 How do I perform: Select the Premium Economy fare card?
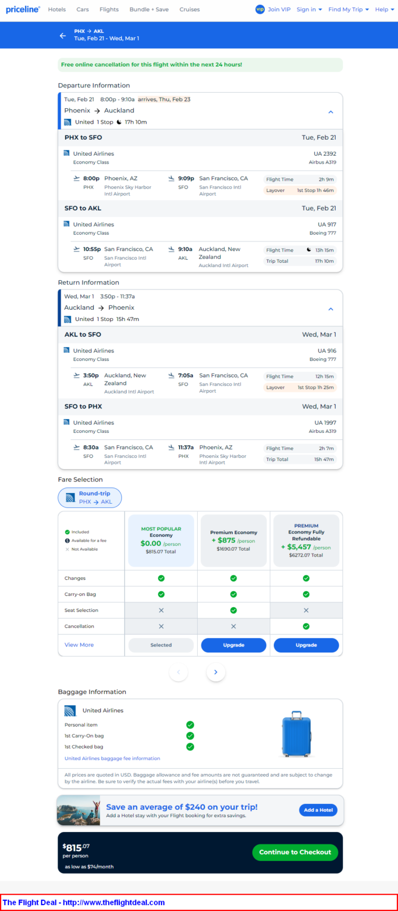(x=233, y=541)
